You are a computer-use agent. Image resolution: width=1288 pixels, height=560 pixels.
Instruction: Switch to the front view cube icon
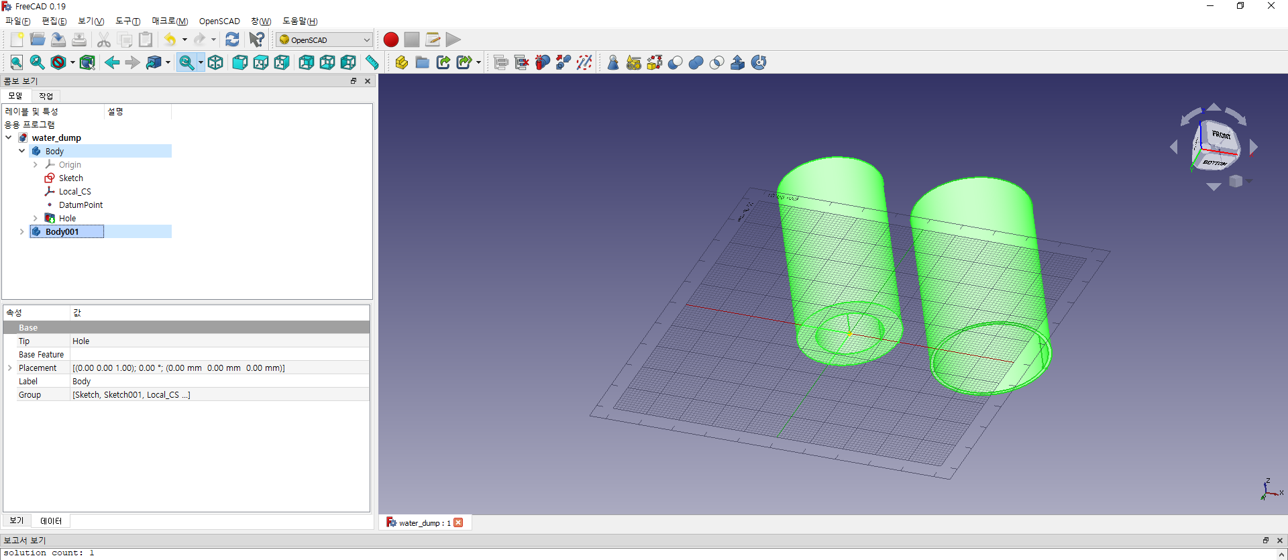click(x=240, y=62)
